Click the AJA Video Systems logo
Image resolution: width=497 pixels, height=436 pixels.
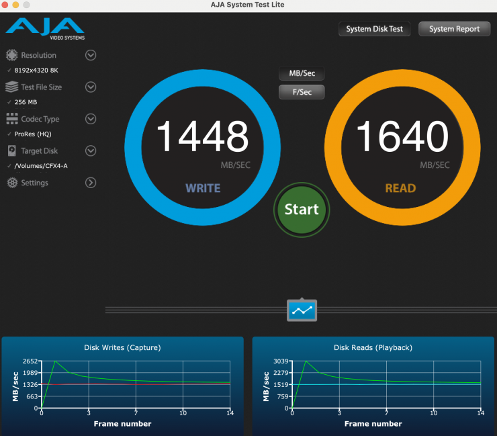coord(45,29)
